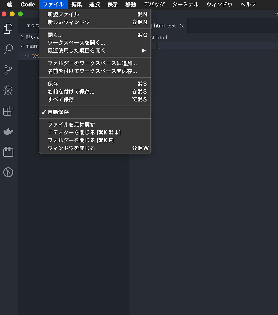Screen dimensions: 278x315
Task: Open the 移動 menu
Action: coord(131,4)
